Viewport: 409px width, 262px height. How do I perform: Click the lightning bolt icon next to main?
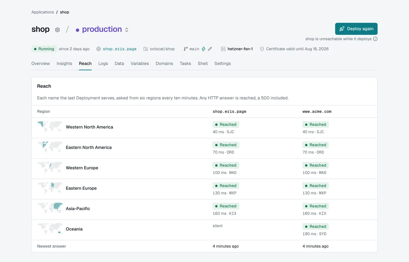203,49
